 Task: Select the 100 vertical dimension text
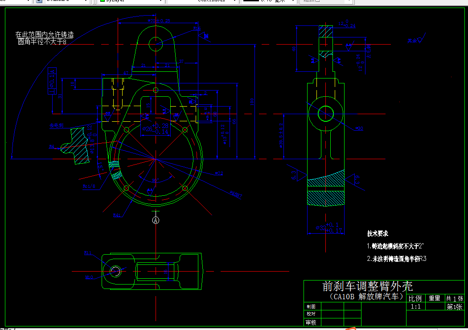tap(252, 102)
